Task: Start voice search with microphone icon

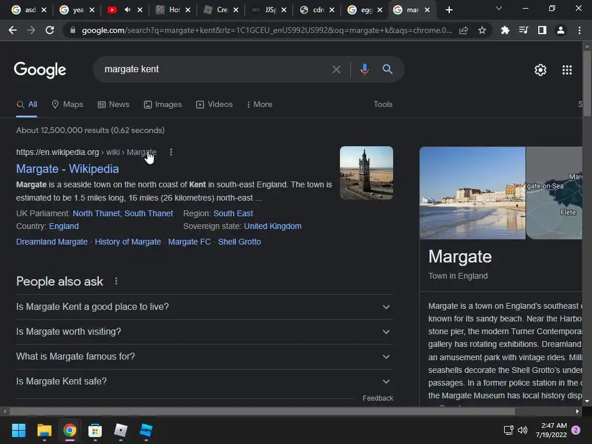Action: click(364, 69)
